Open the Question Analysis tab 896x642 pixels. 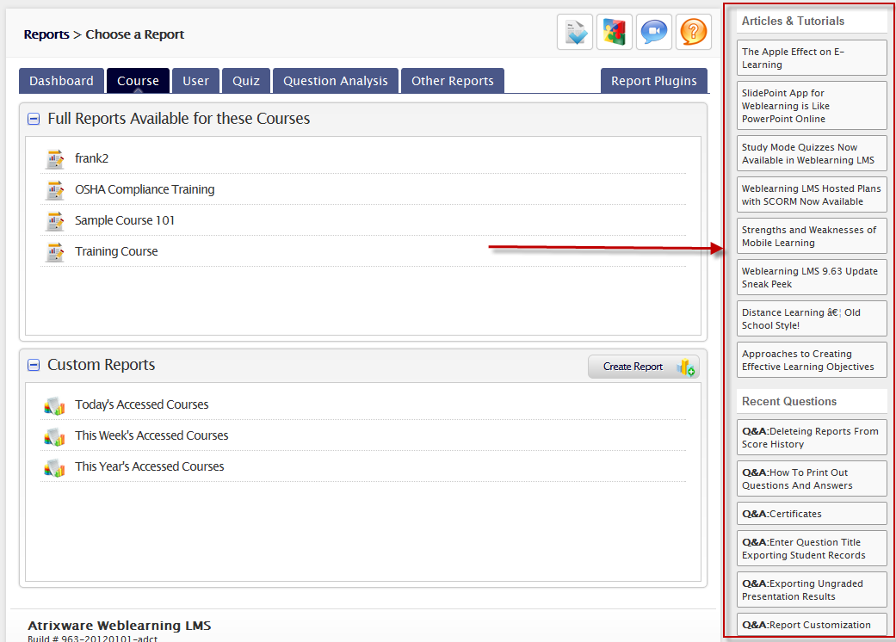click(x=336, y=81)
